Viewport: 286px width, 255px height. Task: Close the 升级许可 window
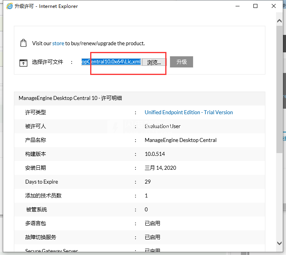[273, 6]
